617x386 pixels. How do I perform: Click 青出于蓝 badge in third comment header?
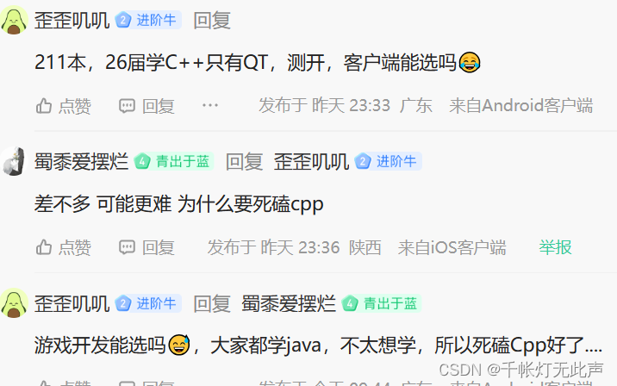381,303
